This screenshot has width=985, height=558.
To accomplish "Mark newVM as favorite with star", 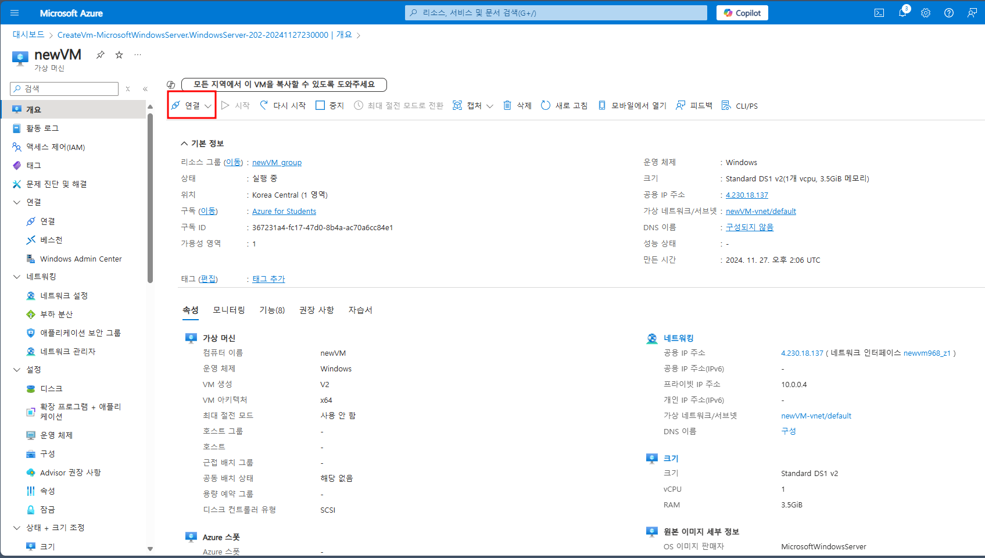I will tap(119, 55).
